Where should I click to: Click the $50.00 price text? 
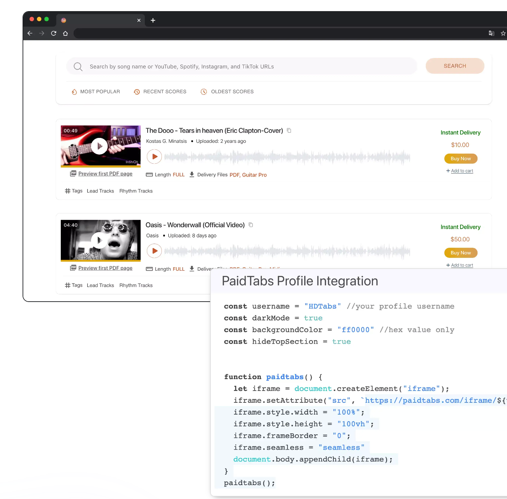pyautogui.click(x=460, y=239)
